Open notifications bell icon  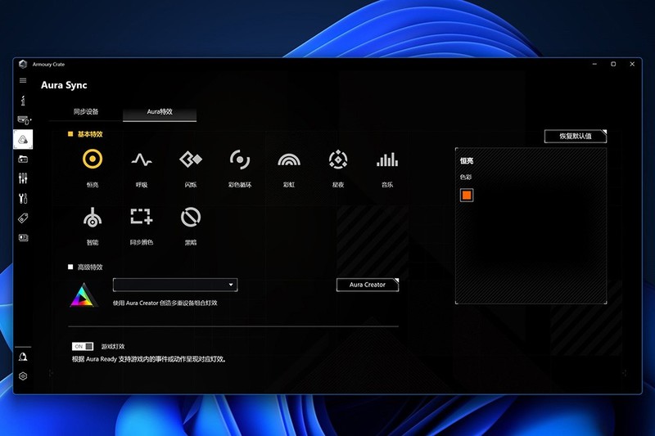[23, 357]
